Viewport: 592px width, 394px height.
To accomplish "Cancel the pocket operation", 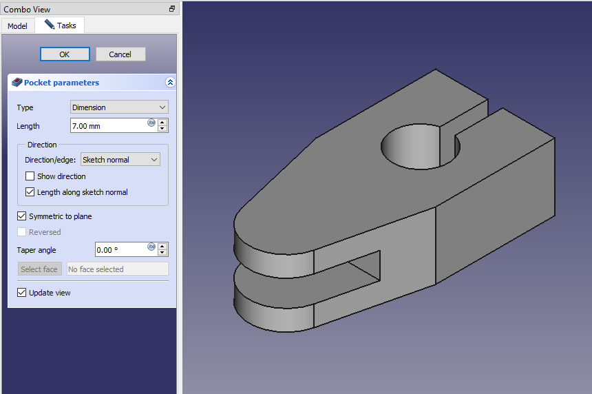I will click(120, 54).
